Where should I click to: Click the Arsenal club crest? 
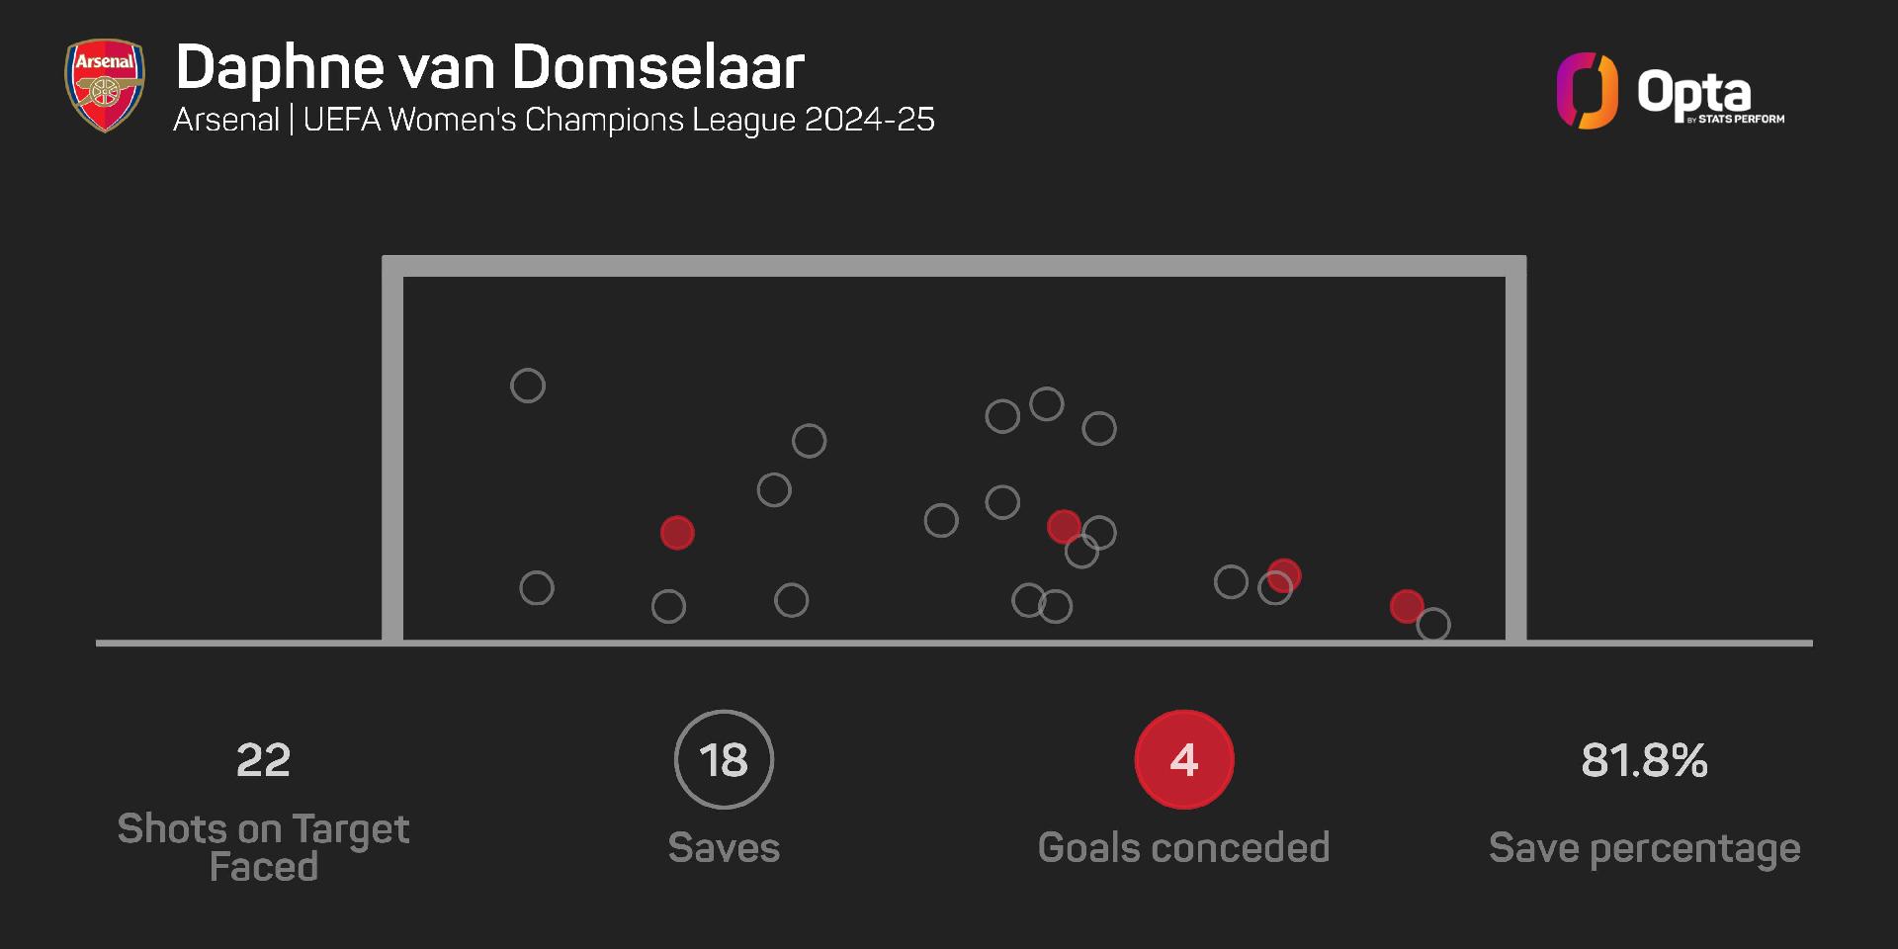click(x=105, y=86)
